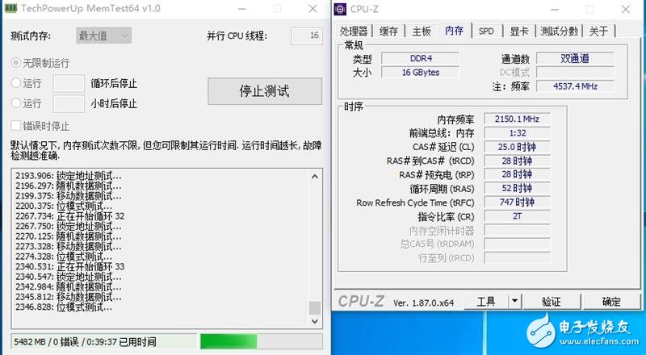
Task: Switch to 缓存 tab in CPU-Z
Action: [388, 31]
